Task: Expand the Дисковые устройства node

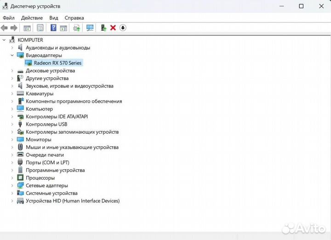Action: [x=12, y=71]
